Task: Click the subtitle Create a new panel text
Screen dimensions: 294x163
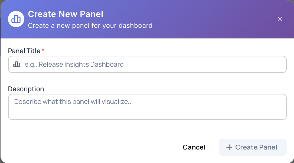Action: pos(90,25)
